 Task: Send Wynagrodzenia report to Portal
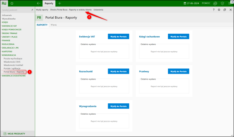(x=118, y=106)
